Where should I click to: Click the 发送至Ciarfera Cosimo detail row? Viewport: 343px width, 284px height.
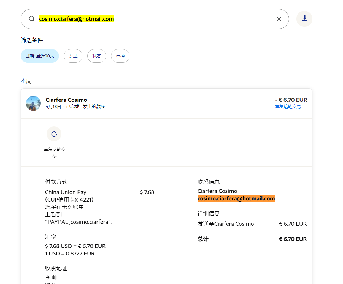click(x=226, y=224)
